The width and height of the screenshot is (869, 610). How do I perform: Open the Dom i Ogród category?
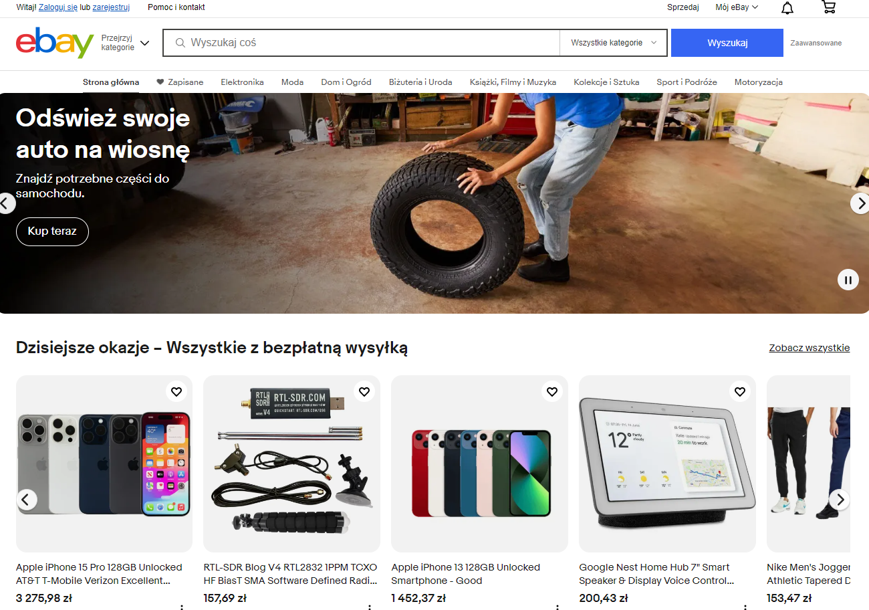click(346, 82)
